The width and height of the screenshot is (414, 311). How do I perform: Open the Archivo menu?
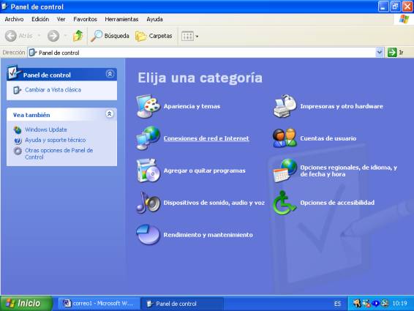coord(14,19)
